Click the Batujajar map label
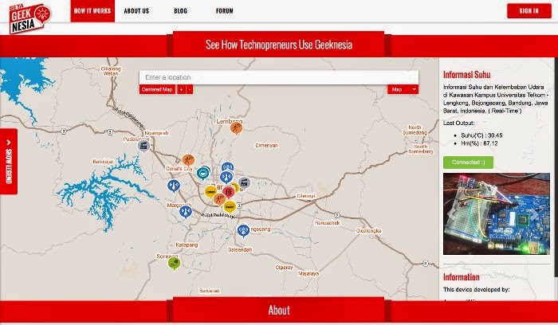Screen dimensions: 558x325 point(103,162)
